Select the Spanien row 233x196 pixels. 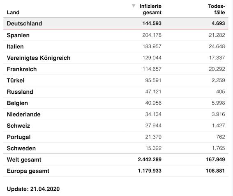point(116,35)
